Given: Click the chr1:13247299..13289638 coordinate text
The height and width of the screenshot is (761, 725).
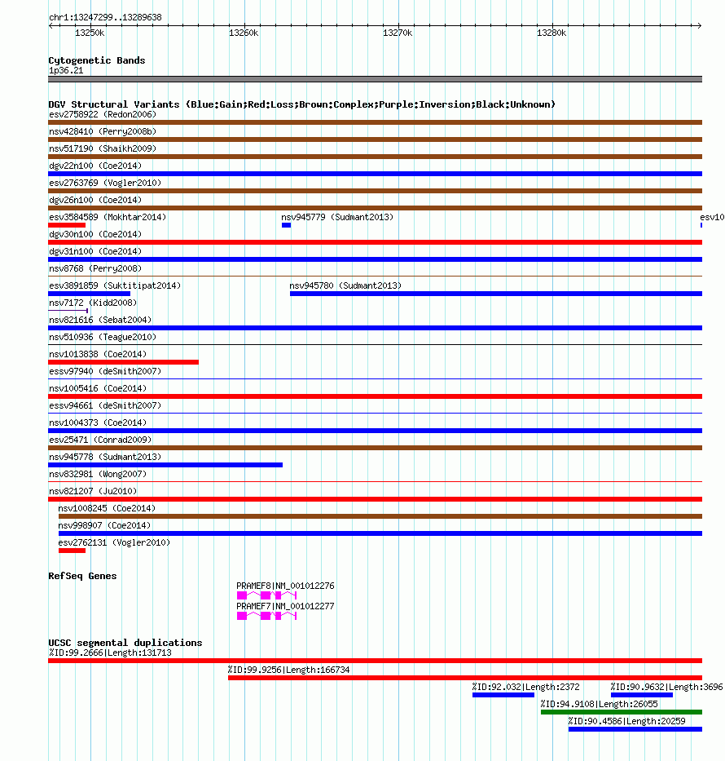Looking at the screenshot, I should click(106, 17).
